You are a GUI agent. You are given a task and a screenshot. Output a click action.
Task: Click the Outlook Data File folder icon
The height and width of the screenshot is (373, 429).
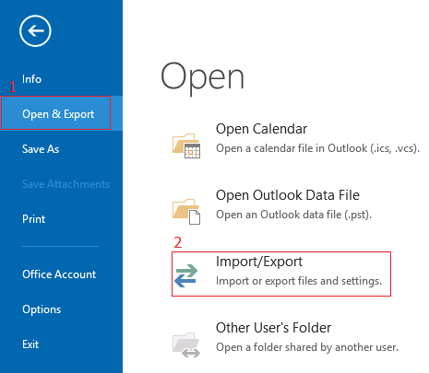point(186,212)
